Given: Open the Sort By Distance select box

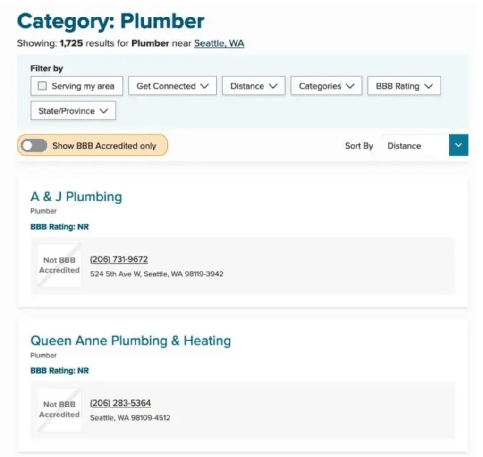Looking at the screenshot, I should click(x=415, y=146).
